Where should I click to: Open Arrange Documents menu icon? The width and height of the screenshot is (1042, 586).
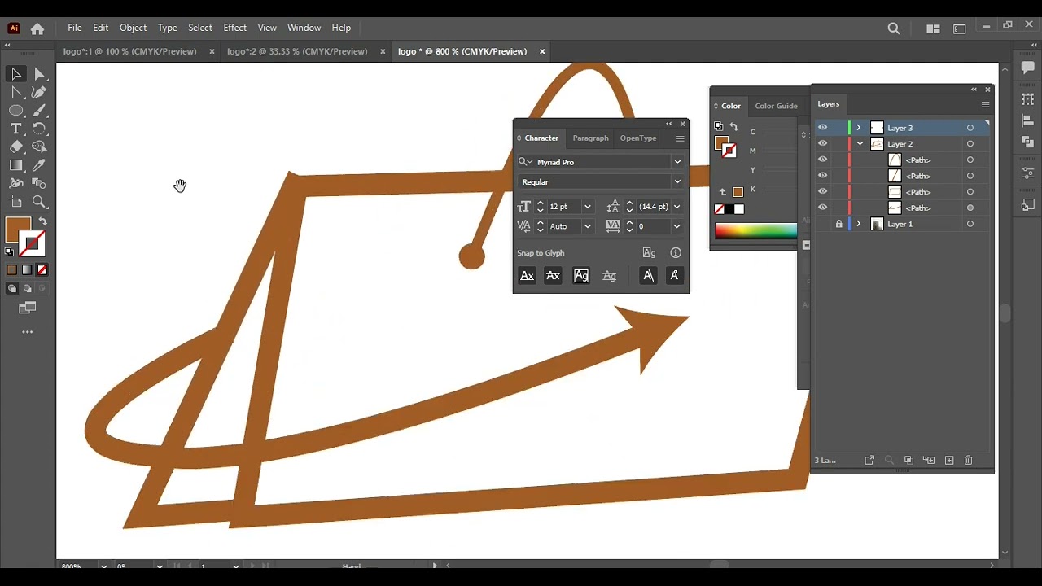pos(933,28)
